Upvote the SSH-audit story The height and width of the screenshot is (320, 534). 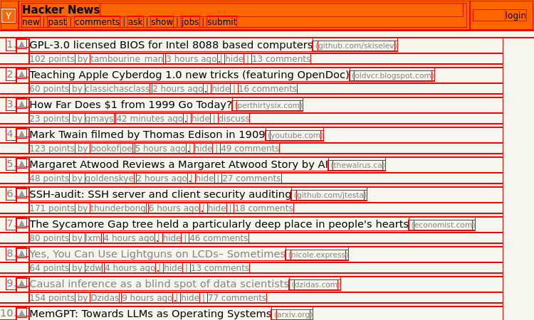point(22,194)
